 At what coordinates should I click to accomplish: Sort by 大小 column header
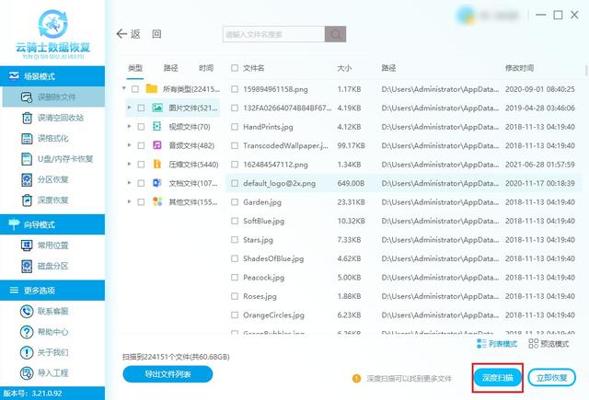(x=344, y=68)
